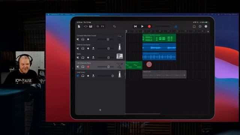
Task: Mute the Beats track
Action: [78, 57]
